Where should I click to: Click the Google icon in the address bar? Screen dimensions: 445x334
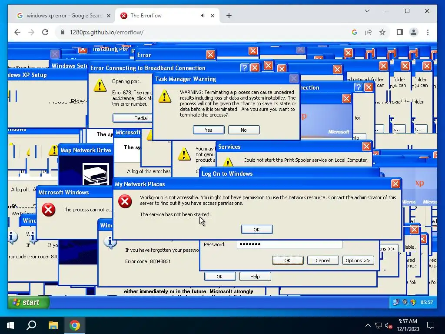pos(355,32)
